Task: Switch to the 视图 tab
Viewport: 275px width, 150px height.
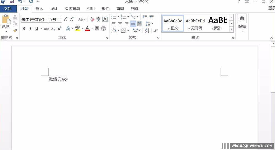Action: click(x=135, y=9)
